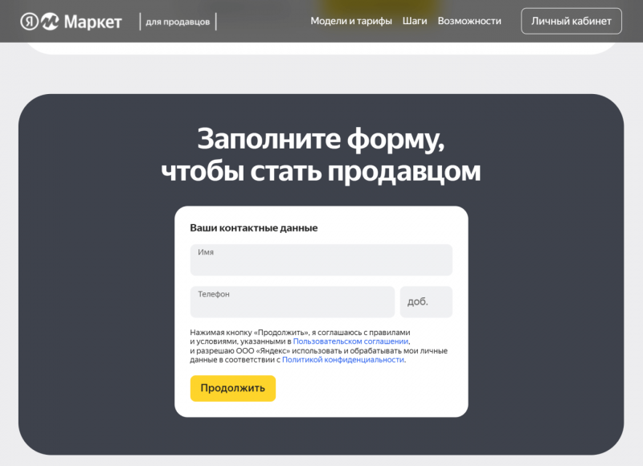
Task: Click the yellow "Продолжить" button
Action: (x=233, y=388)
